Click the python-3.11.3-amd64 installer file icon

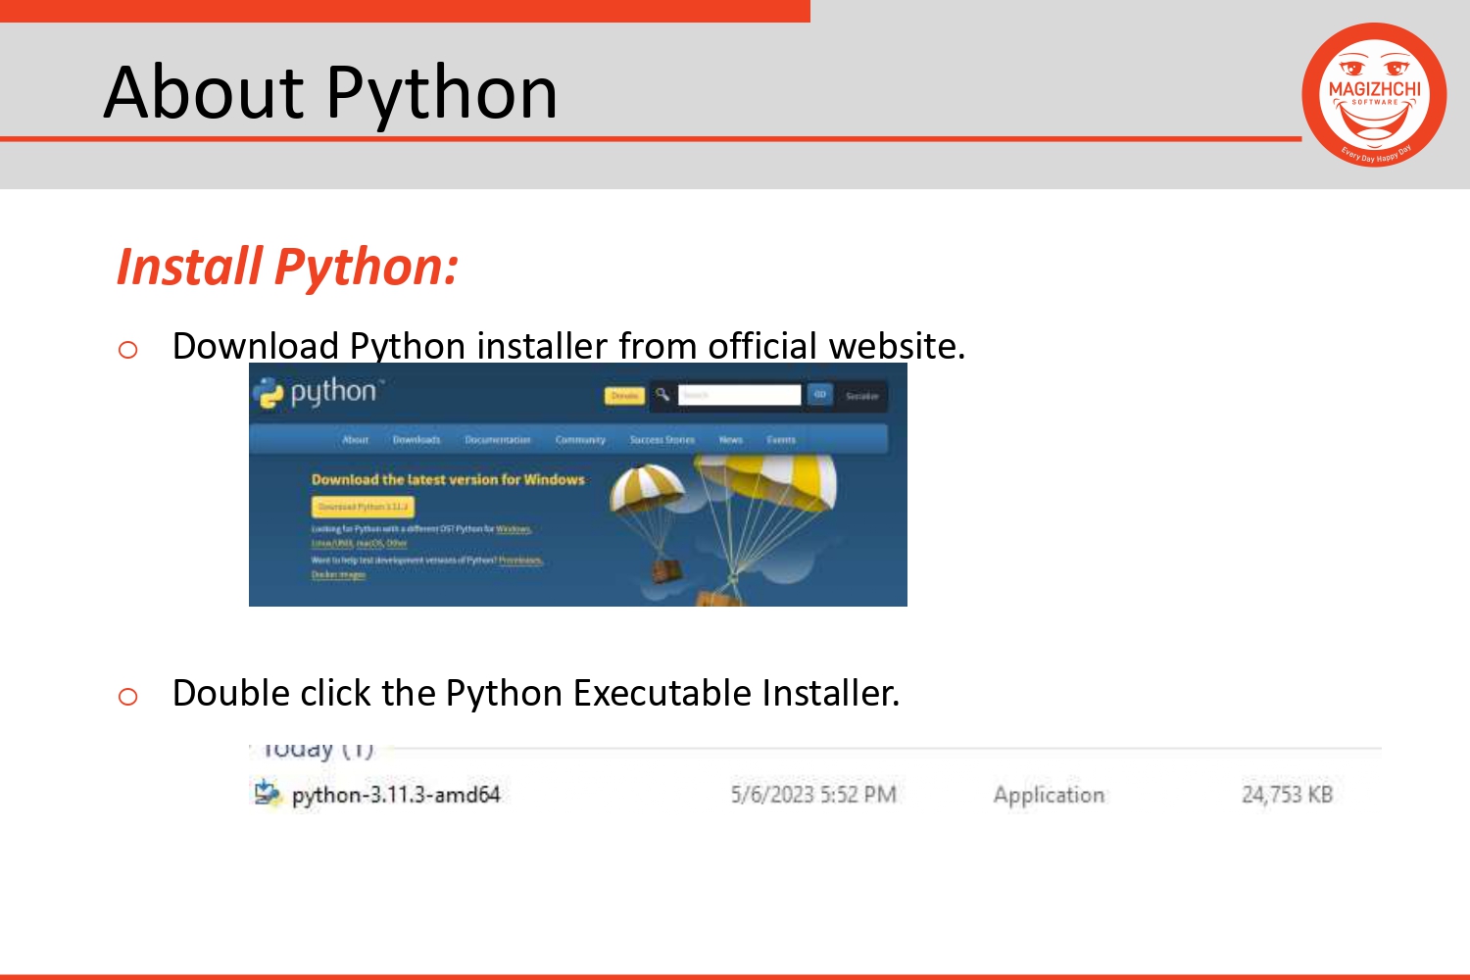point(267,793)
